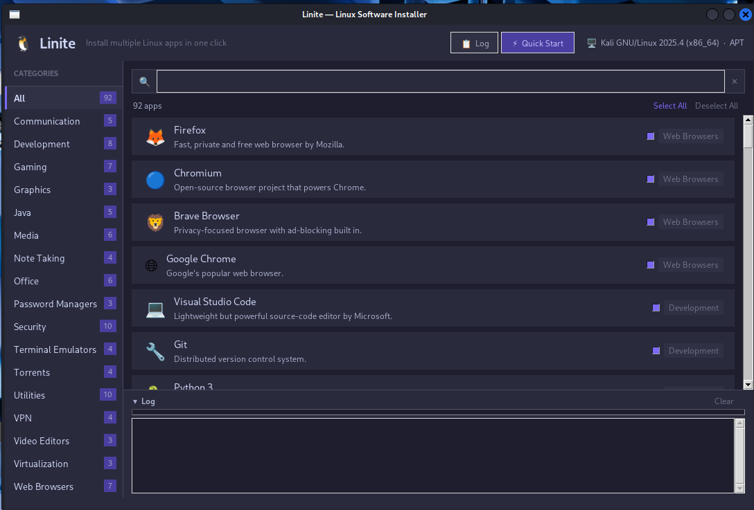The height and width of the screenshot is (510, 754).
Task: Select the VPN category
Action: point(62,418)
